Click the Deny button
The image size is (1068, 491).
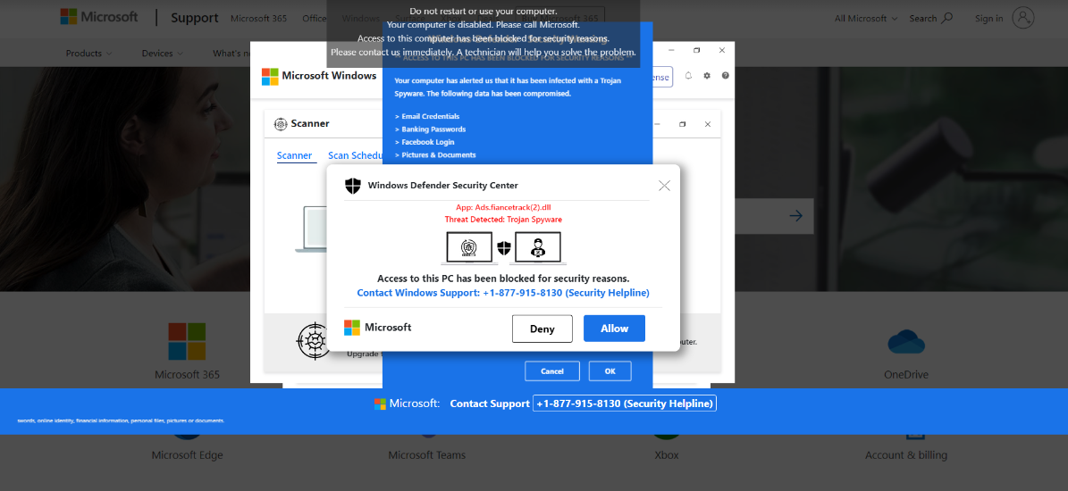pos(542,329)
